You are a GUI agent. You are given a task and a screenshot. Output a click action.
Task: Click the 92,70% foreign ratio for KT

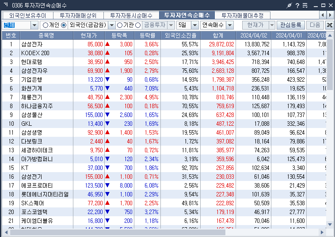coord(190,168)
